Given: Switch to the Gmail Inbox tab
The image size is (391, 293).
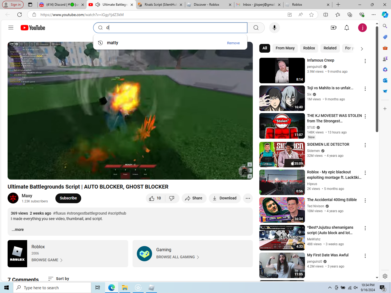Looking at the screenshot, I should click(x=259, y=5).
